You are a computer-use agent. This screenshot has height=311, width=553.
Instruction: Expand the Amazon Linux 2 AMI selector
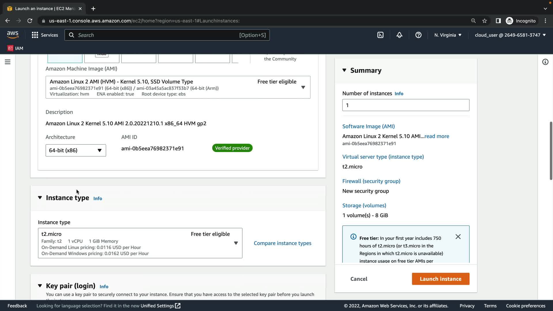coord(303,87)
